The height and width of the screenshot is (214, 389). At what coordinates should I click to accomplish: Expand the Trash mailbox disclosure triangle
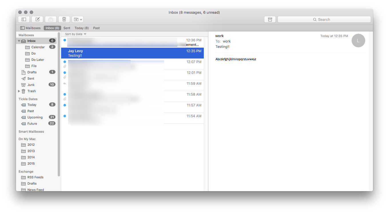pyautogui.click(x=19, y=91)
